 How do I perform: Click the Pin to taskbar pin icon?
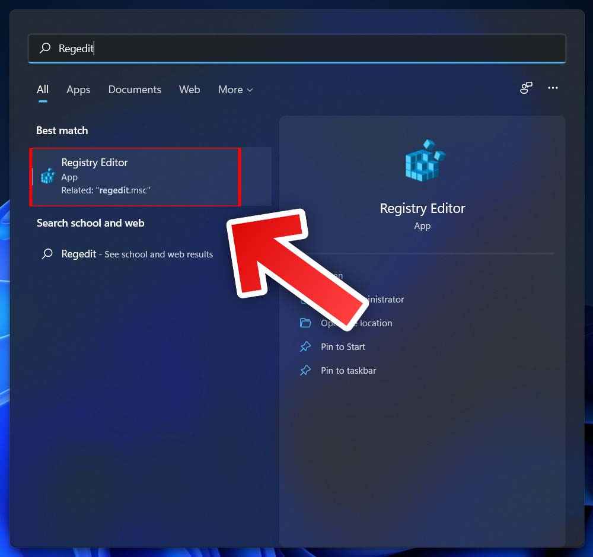tap(305, 370)
